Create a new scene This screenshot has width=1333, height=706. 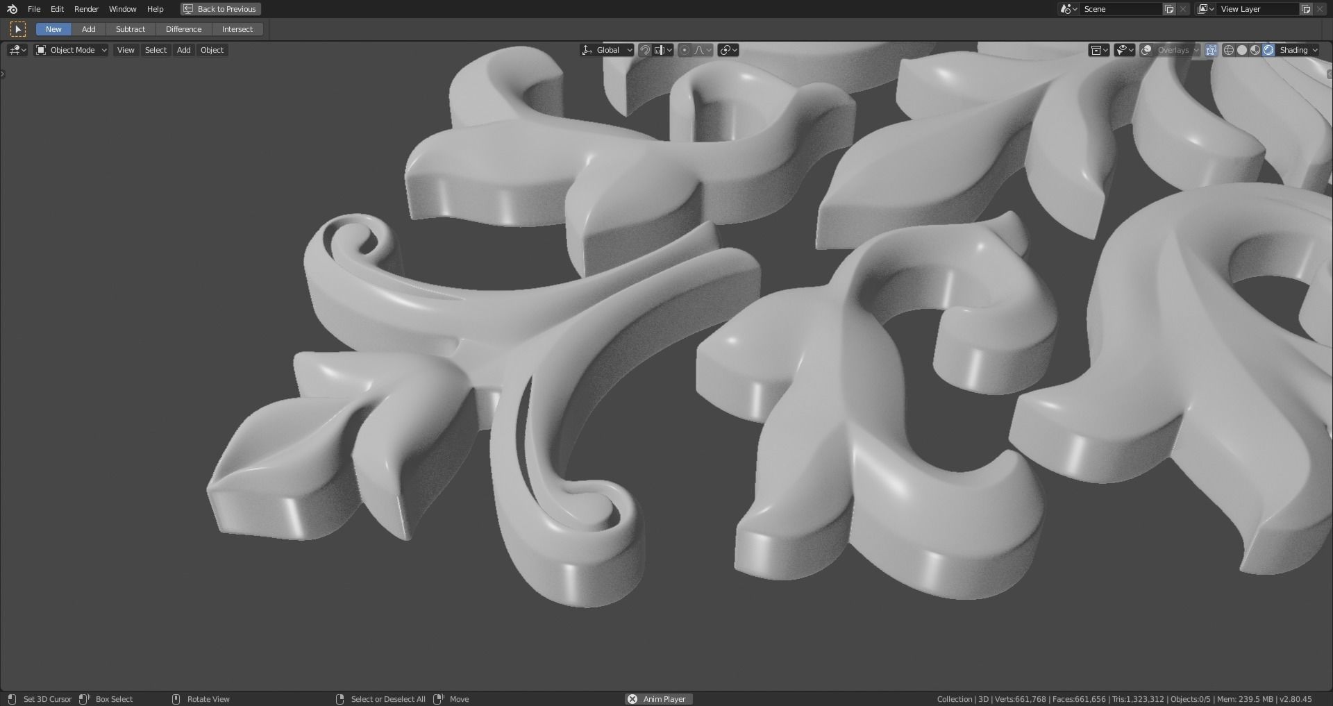tap(1169, 9)
